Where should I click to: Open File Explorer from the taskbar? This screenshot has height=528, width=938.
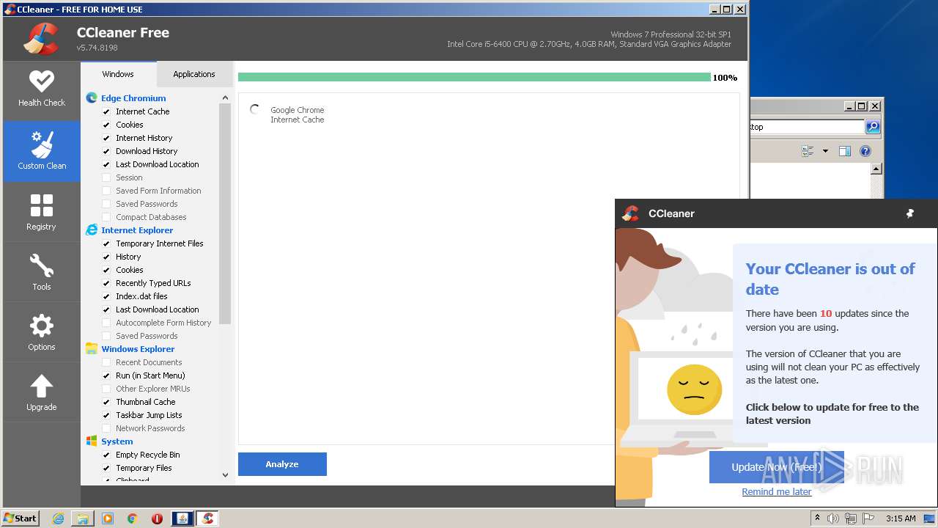click(x=83, y=518)
